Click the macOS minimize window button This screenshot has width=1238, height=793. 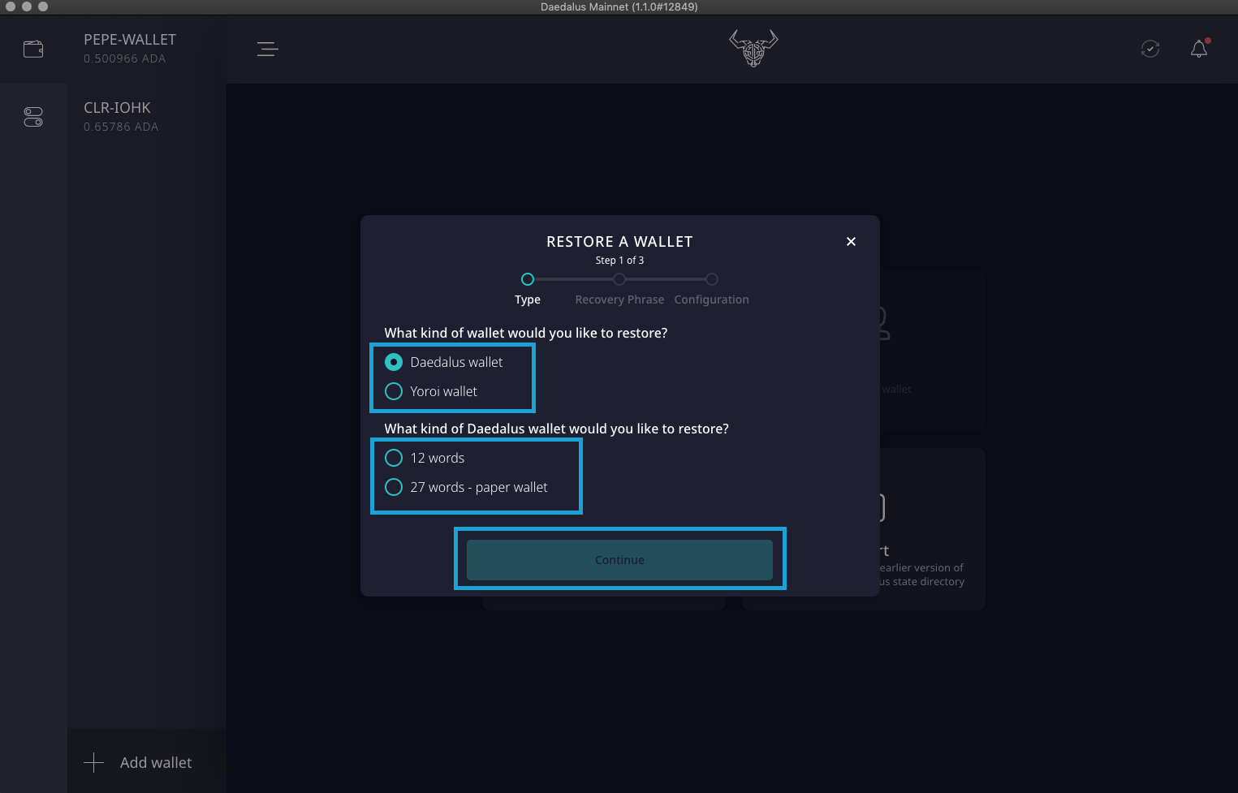27,6
